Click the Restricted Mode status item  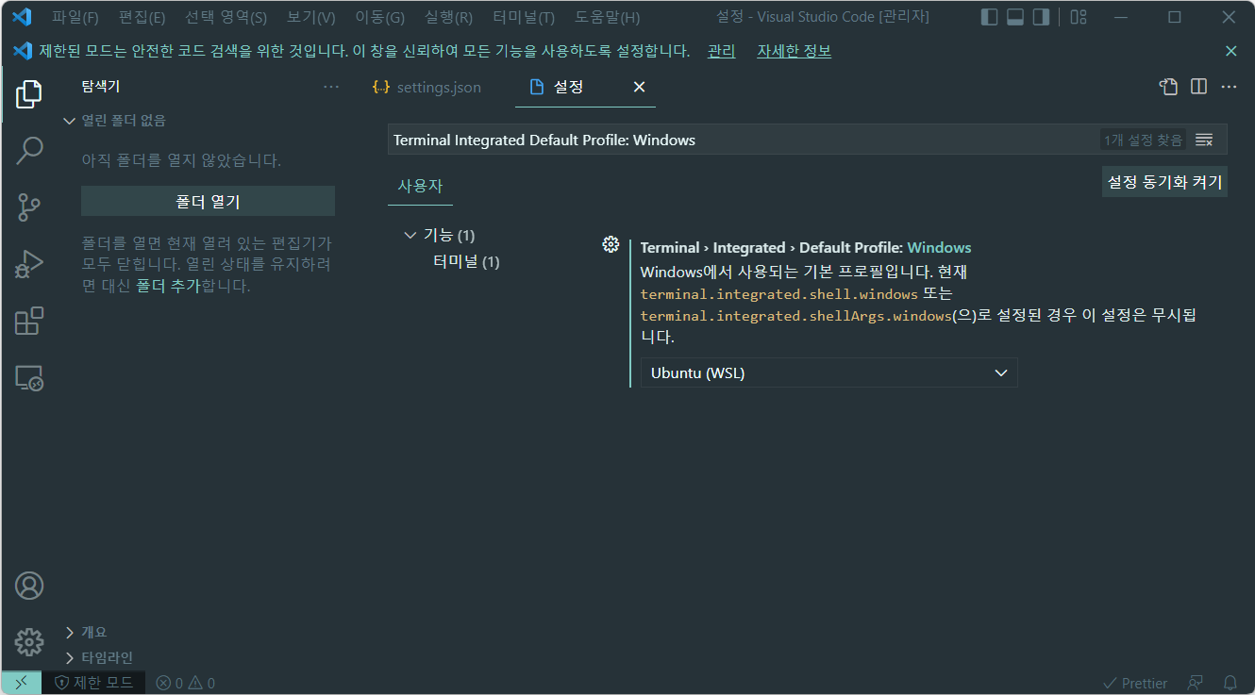tap(93, 683)
